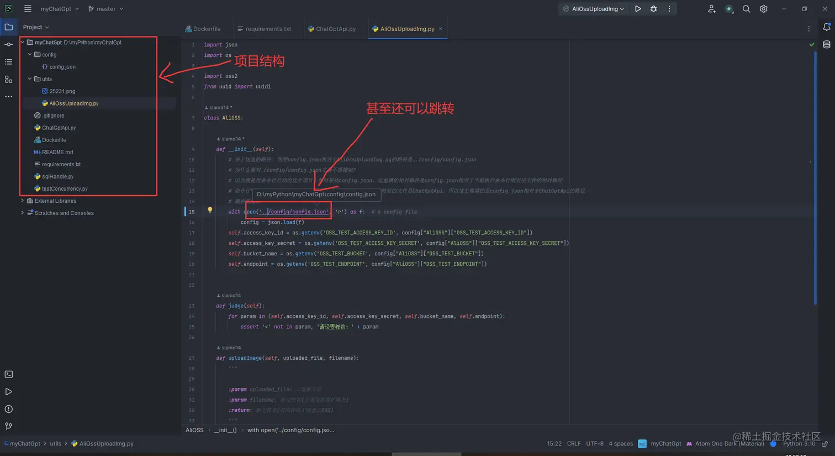Screen dimensions: 835x456
Task: Open the Terminal tool window
Action: pos(8,374)
